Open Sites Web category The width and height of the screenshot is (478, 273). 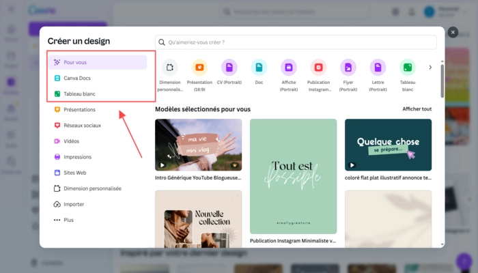click(x=98, y=173)
